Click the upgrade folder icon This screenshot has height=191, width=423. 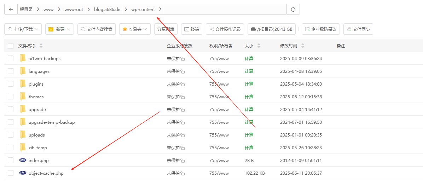click(23, 109)
